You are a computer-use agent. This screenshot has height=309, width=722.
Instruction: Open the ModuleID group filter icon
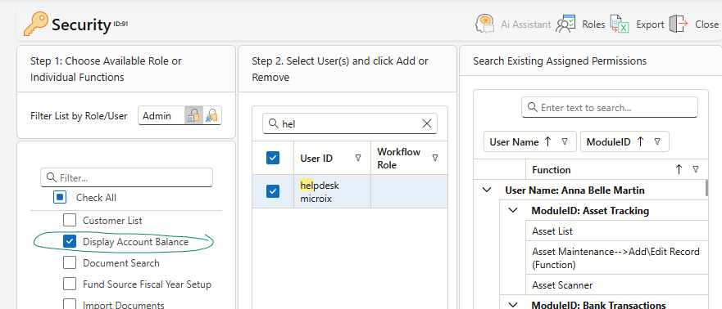[657, 142]
